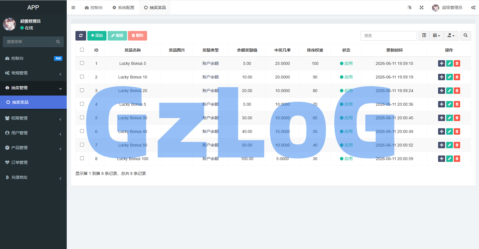This screenshot has width=479, height=249.
Task: Click the 25.0000 win rate cell
Action: (x=282, y=63)
